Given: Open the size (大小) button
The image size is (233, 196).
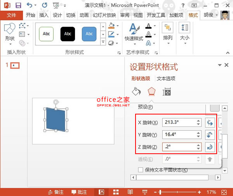Looking at the screenshot, I should [x=184, y=33].
